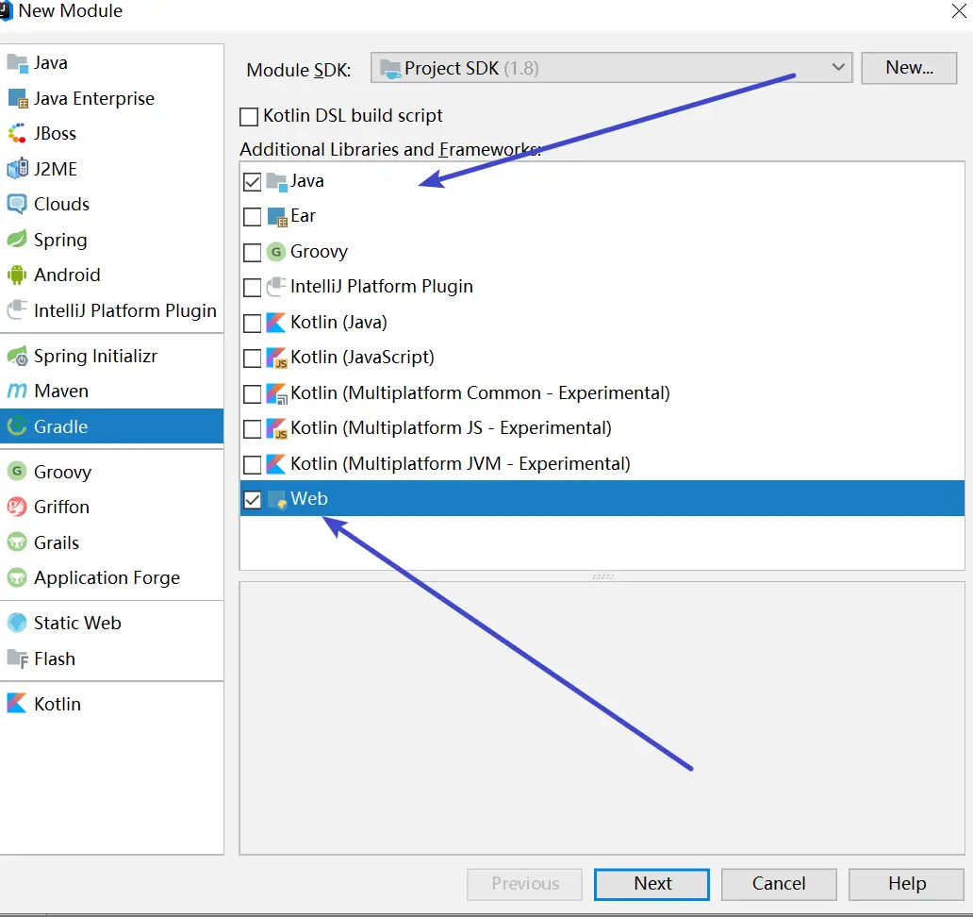This screenshot has height=917, width=973.
Task: Click the Java framework folder icon in list
Action: [277, 182]
